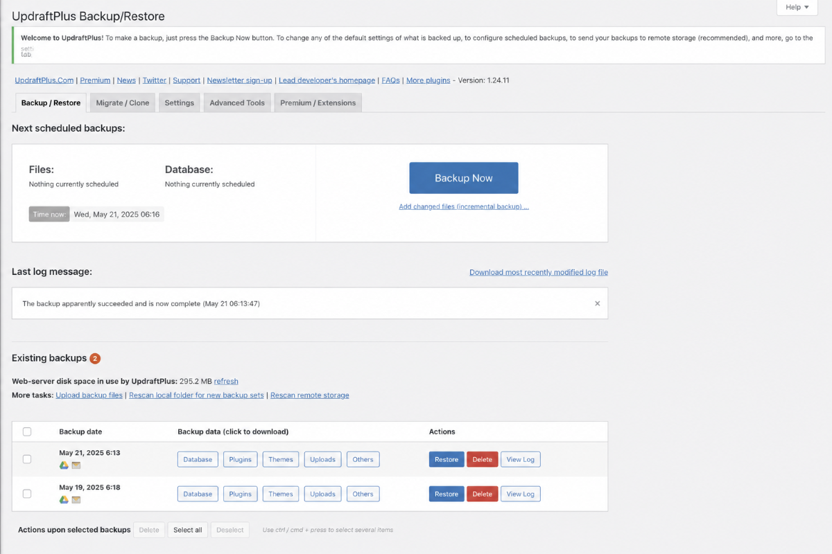Open the Premium / Extensions tab
The width and height of the screenshot is (832, 554).
click(318, 102)
